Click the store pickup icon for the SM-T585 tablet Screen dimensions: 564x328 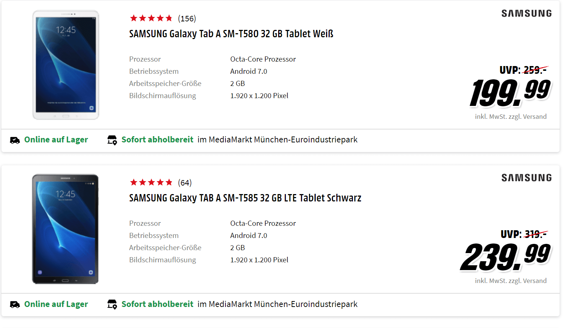tap(112, 304)
